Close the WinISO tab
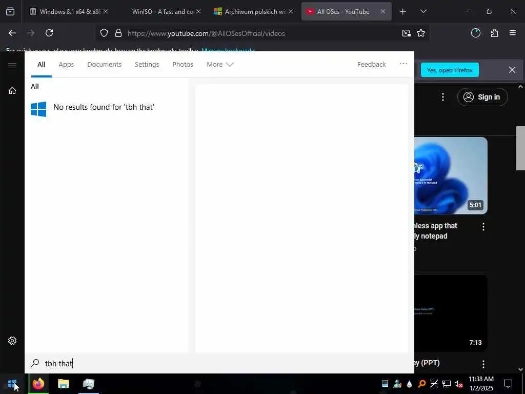This screenshot has height=394, width=525. [x=198, y=12]
